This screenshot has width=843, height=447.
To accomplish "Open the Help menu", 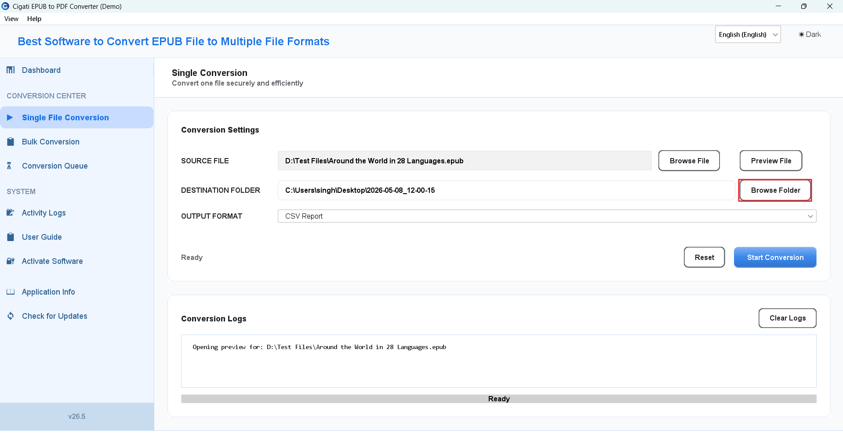I will (x=34, y=19).
